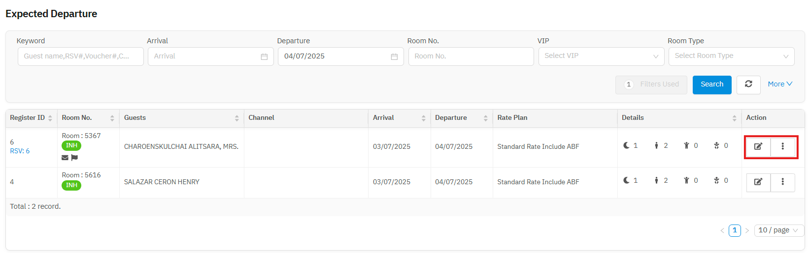
Task: Sort table by Departure column
Action: click(485, 118)
